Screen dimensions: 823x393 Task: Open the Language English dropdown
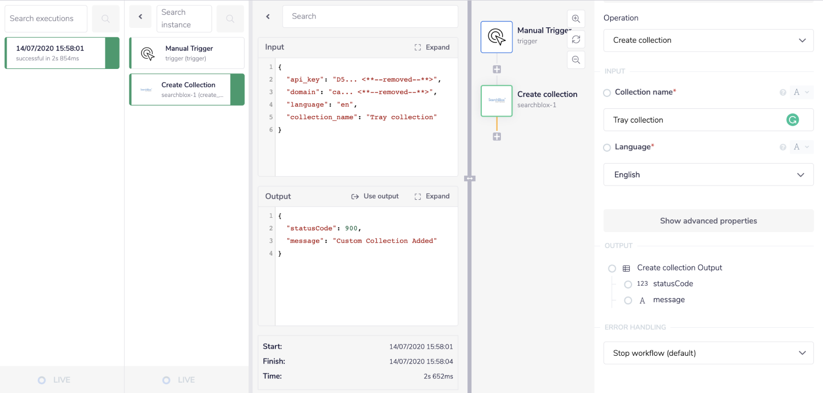coord(708,175)
